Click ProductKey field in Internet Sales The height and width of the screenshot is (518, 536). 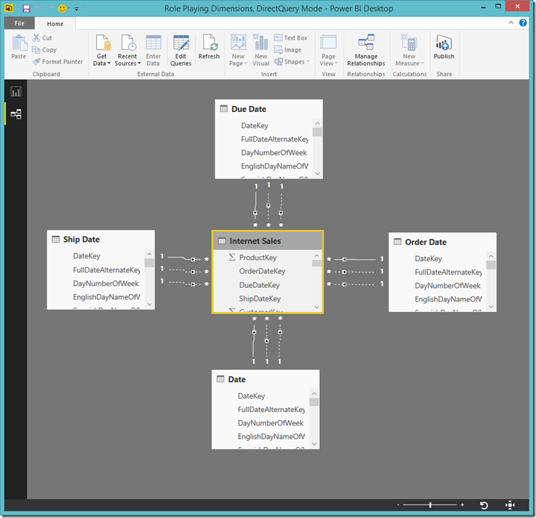tap(258, 258)
